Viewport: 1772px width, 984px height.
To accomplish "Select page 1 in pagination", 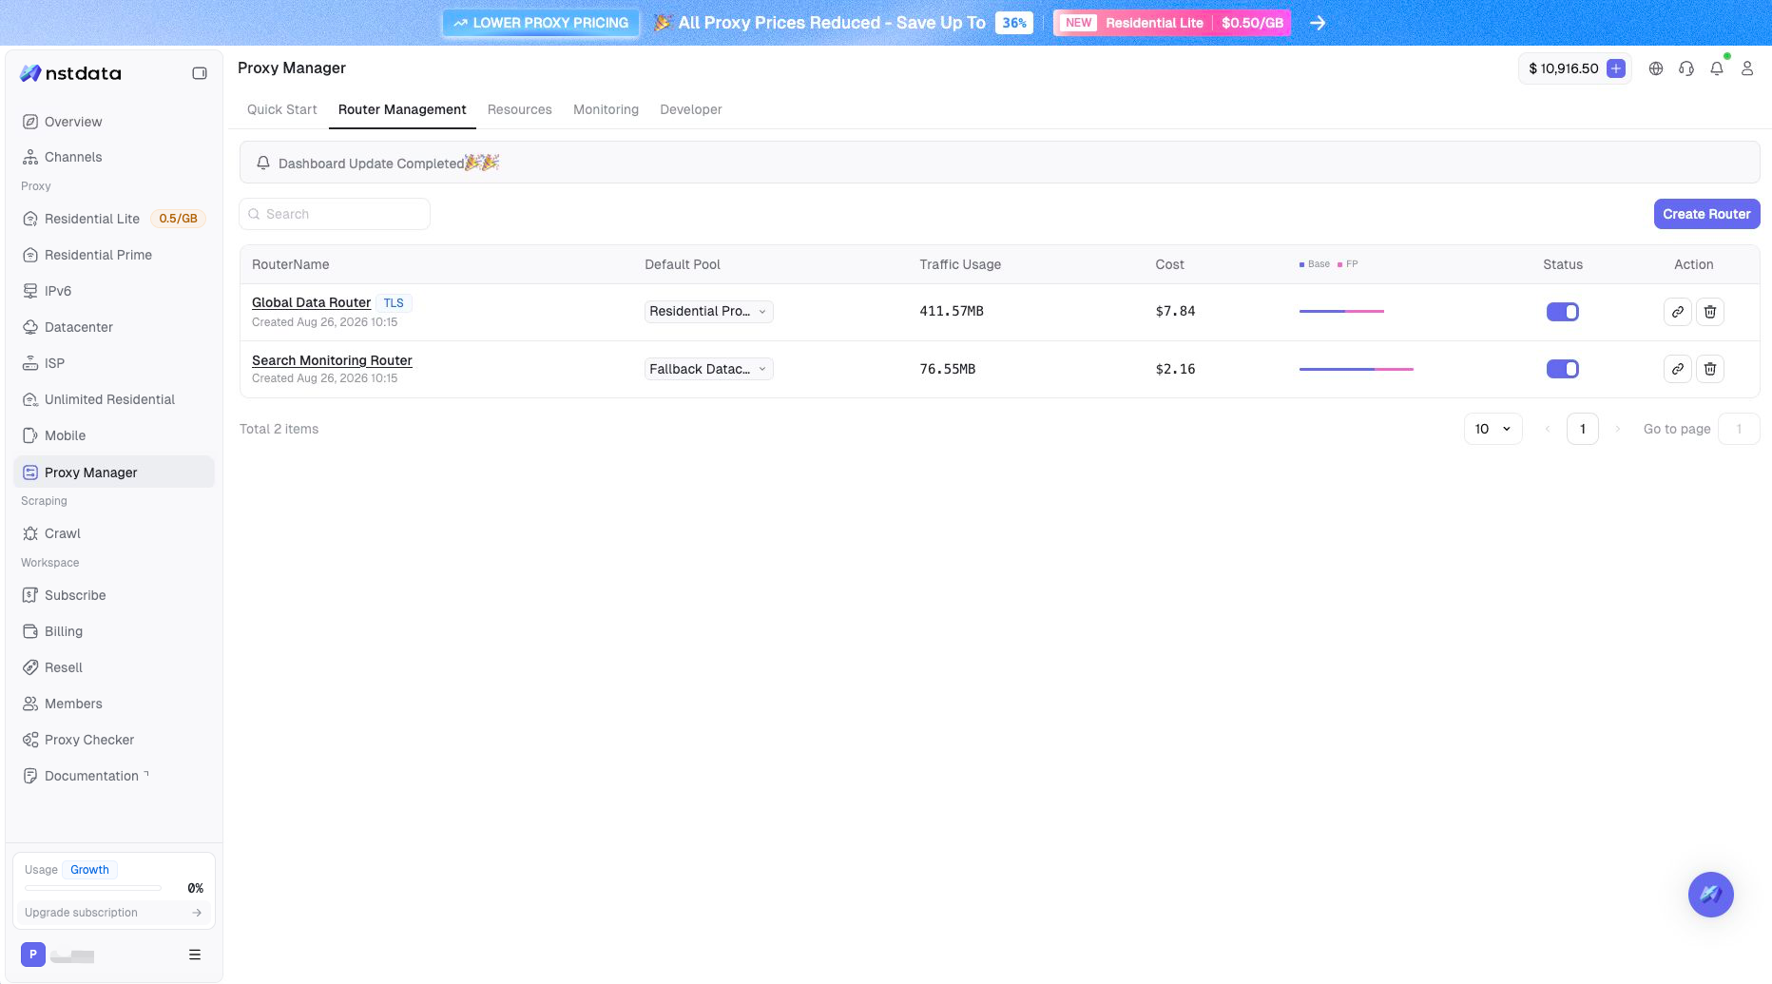I will pyautogui.click(x=1583, y=429).
